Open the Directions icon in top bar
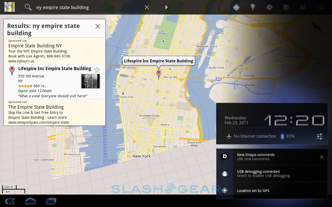 pyautogui.click(x=269, y=7)
